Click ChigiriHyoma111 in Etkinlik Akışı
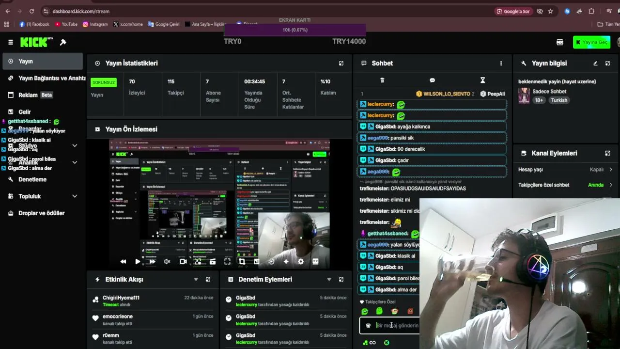Image resolution: width=620 pixels, height=349 pixels. coord(121,298)
